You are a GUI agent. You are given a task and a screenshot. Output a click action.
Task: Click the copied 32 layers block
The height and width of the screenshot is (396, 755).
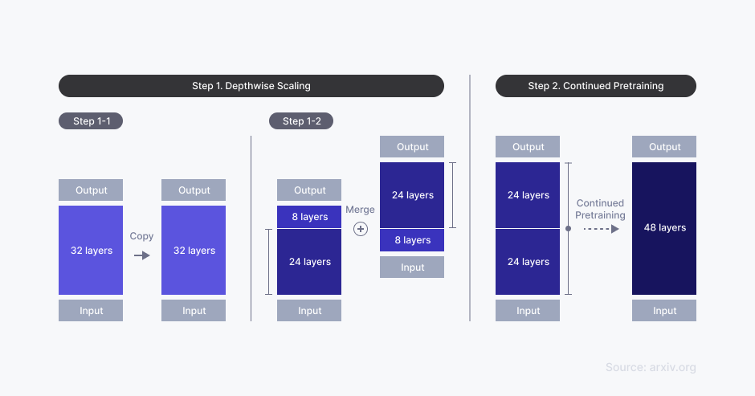coord(194,251)
